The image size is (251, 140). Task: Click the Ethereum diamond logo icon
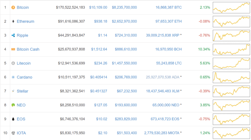(13, 21)
